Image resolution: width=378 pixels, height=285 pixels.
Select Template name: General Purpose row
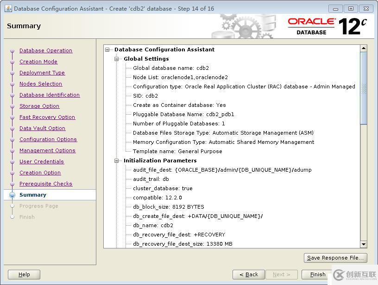point(177,151)
